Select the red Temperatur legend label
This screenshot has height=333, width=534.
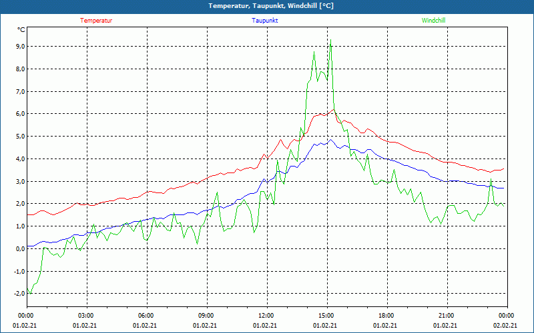click(x=96, y=21)
